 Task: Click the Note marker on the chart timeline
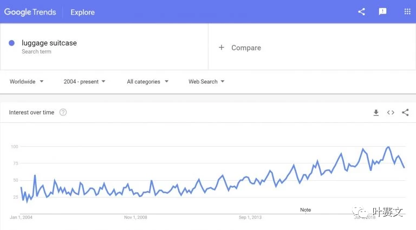click(x=305, y=210)
